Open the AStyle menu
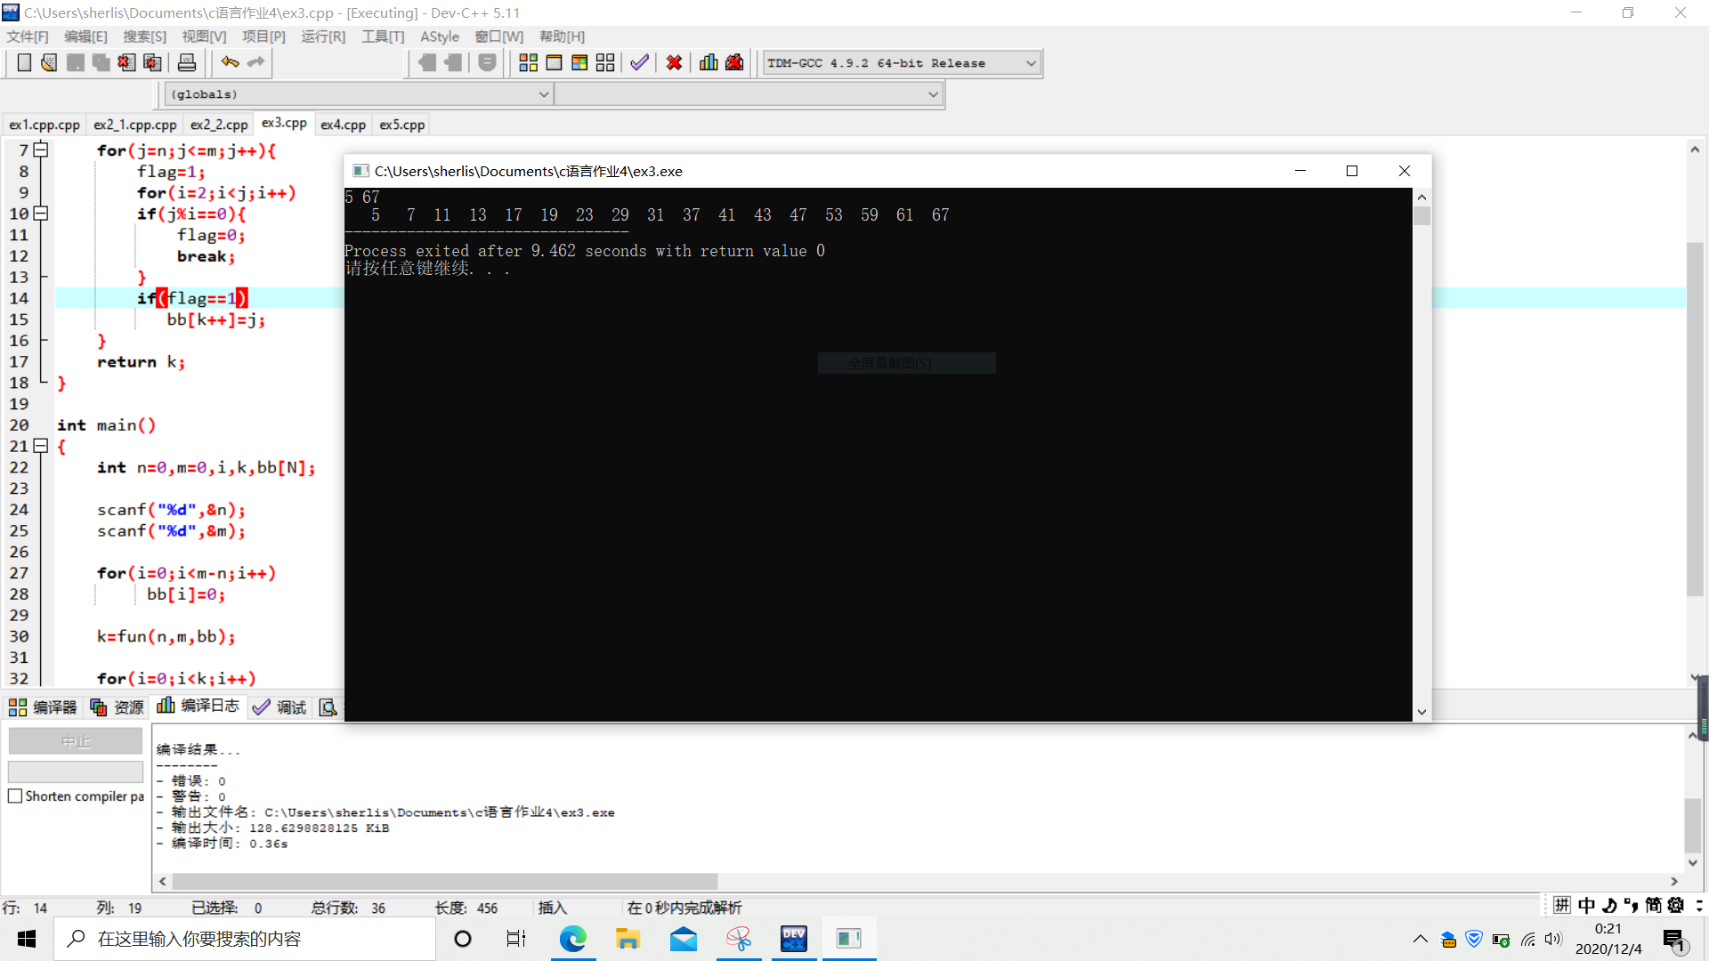This screenshot has width=1709, height=961. click(x=439, y=36)
